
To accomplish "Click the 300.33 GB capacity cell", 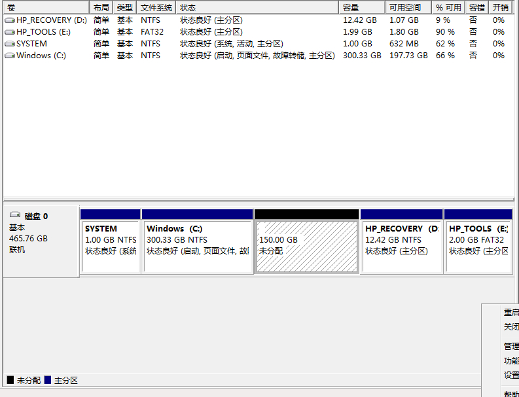I will tap(362, 56).
